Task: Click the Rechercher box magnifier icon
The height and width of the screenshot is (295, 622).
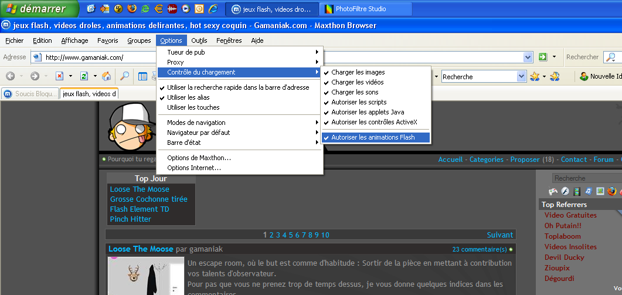Action: [x=611, y=57]
